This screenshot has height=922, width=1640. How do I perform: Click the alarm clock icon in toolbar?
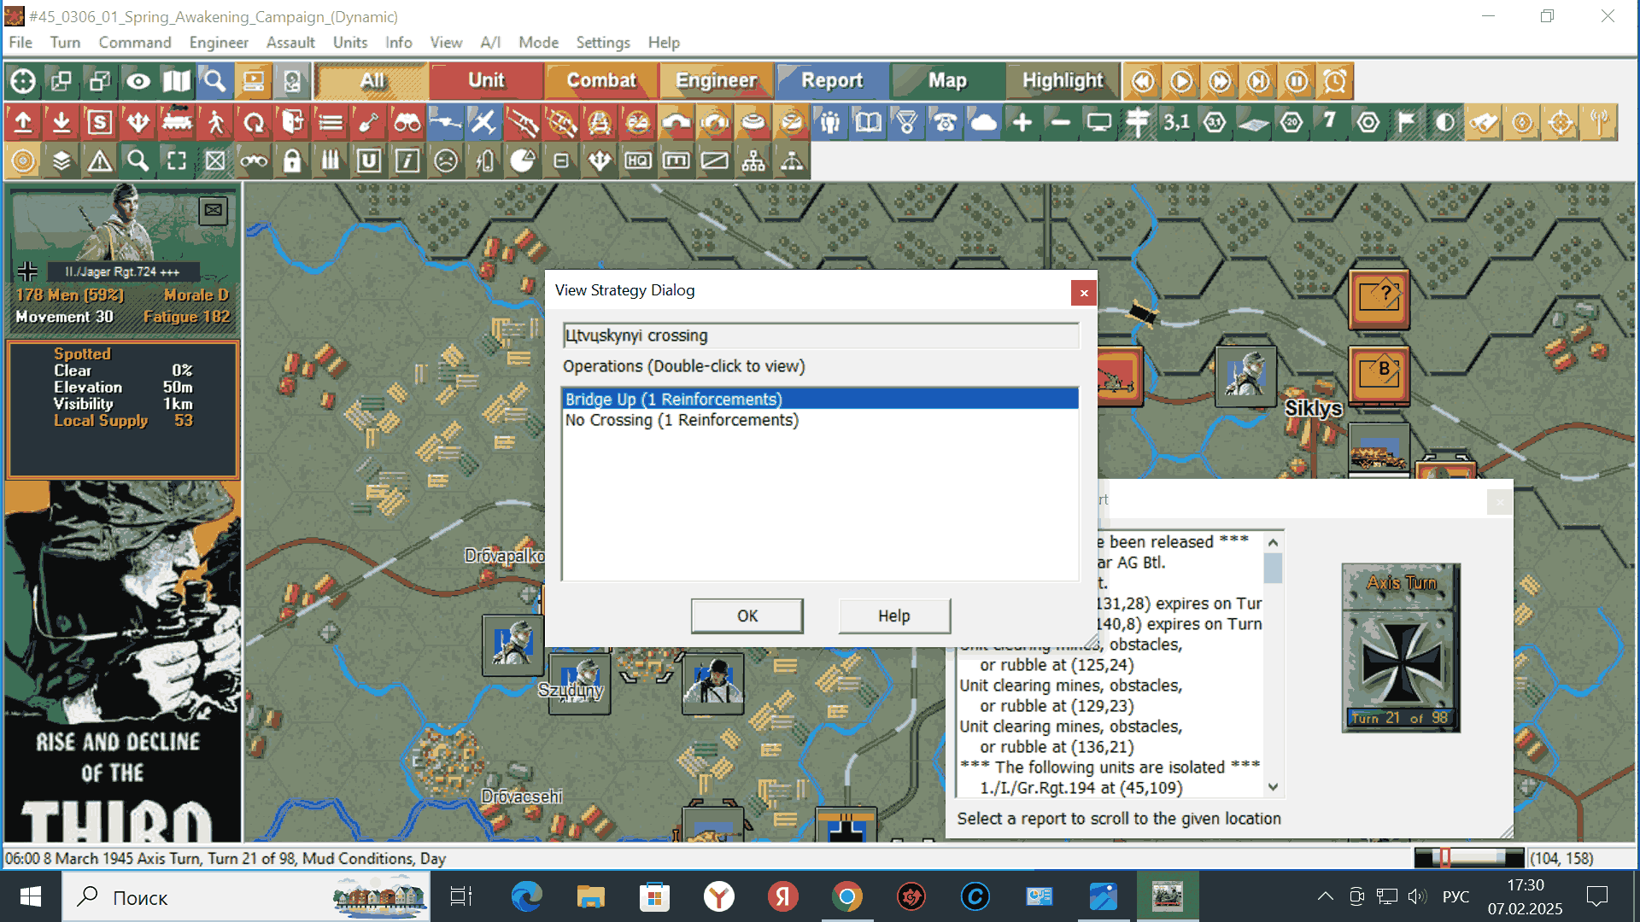pos(1335,82)
